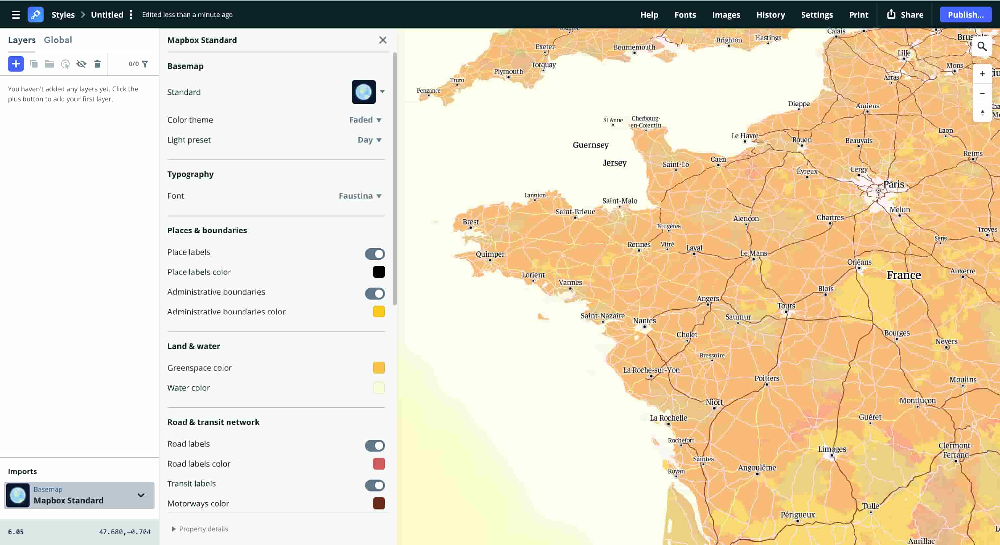
Task: Group layers into a folder
Action: [49, 64]
